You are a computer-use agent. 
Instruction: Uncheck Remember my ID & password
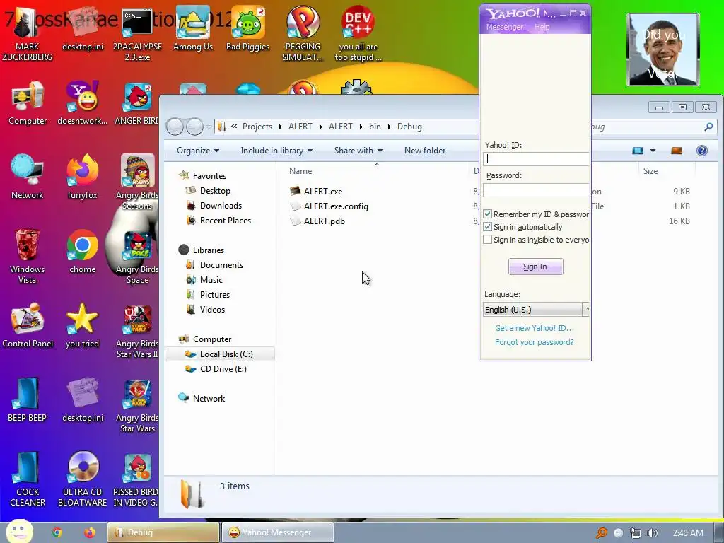click(x=488, y=214)
